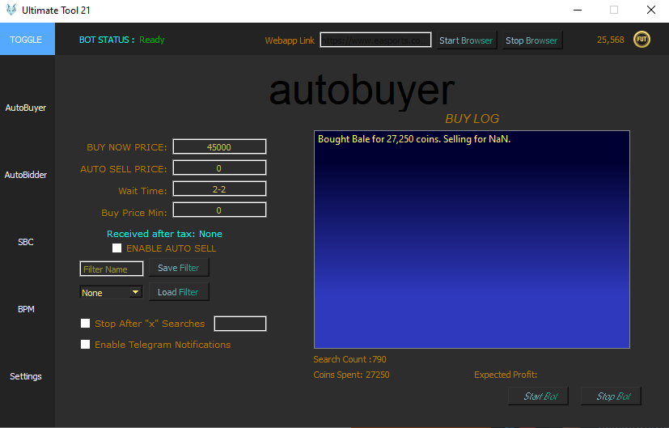669x428 pixels.
Task: Enable the Auto Sell checkbox
Action: click(116, 248)
